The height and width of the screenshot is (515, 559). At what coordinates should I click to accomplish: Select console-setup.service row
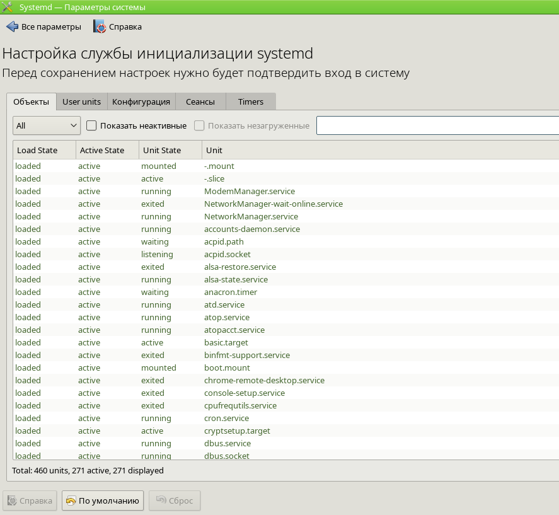pos(286,393)
